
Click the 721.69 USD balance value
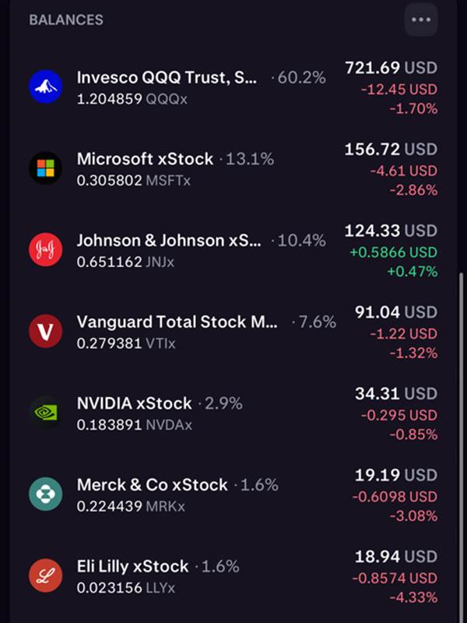391,69
